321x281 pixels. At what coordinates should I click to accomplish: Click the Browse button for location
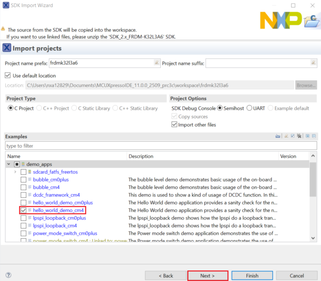pos(306,85)
